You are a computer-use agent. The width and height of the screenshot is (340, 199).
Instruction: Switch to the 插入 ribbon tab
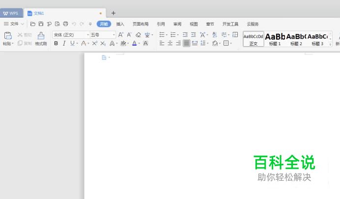pos(120,24)
